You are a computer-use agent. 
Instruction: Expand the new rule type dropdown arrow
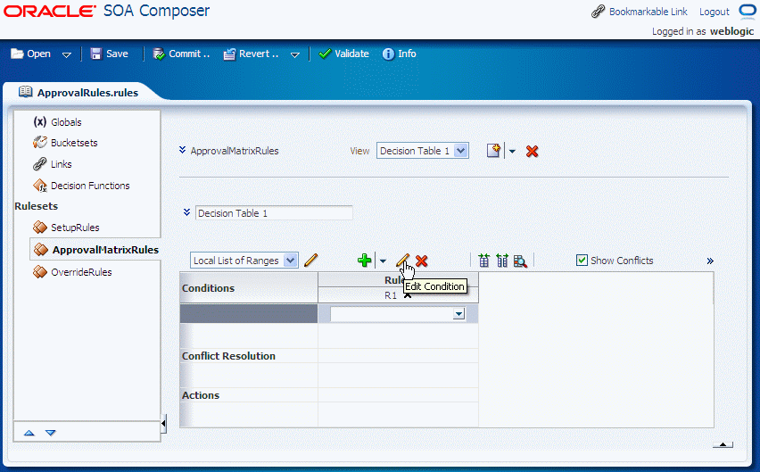512,152
